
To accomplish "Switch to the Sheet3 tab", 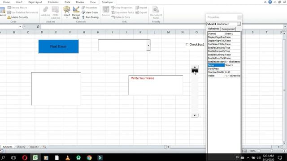I will (x=34, y=147).
